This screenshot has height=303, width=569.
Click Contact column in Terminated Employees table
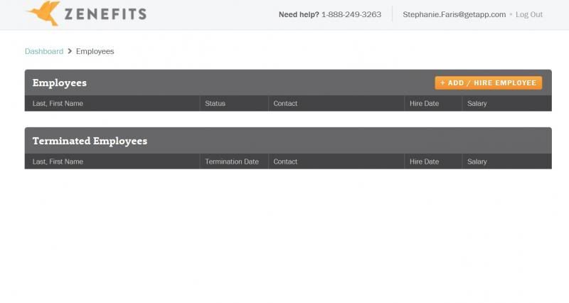[x=285, y=161]
